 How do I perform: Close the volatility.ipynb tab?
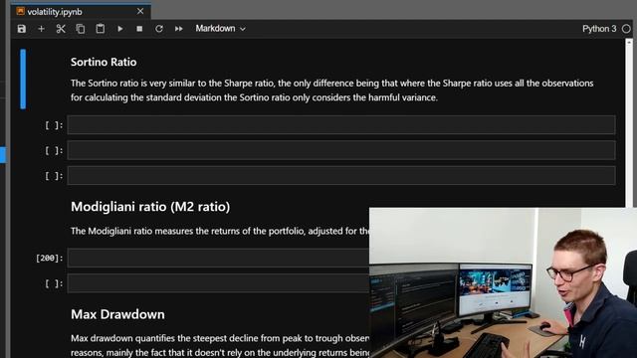click(140, 11)
